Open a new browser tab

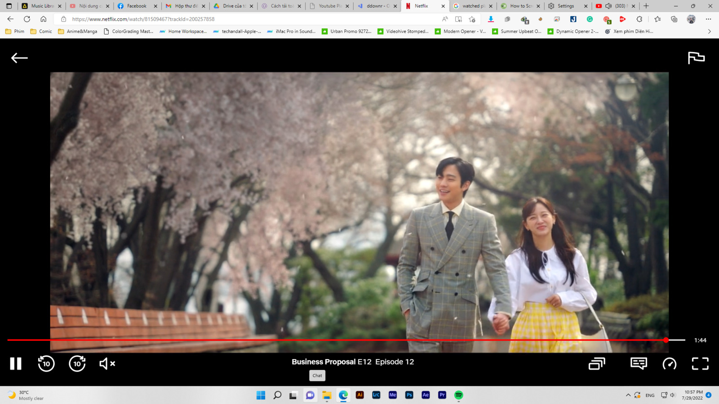point(646,6)
